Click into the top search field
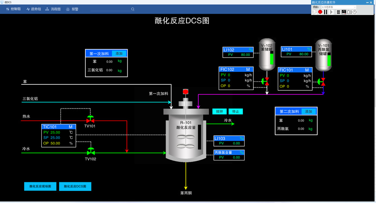The image size is (376, 203). [x=110, y=9]
